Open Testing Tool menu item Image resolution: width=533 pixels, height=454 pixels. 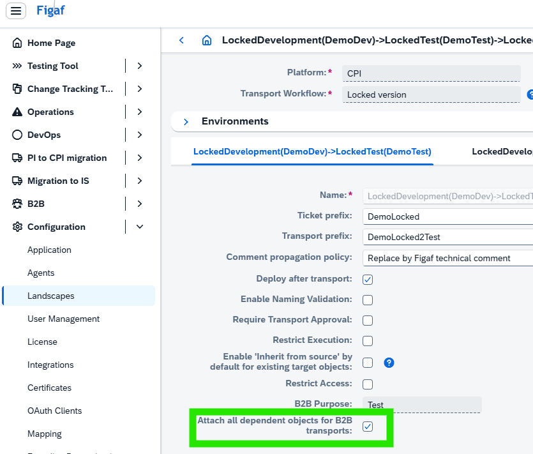(53, 66)
